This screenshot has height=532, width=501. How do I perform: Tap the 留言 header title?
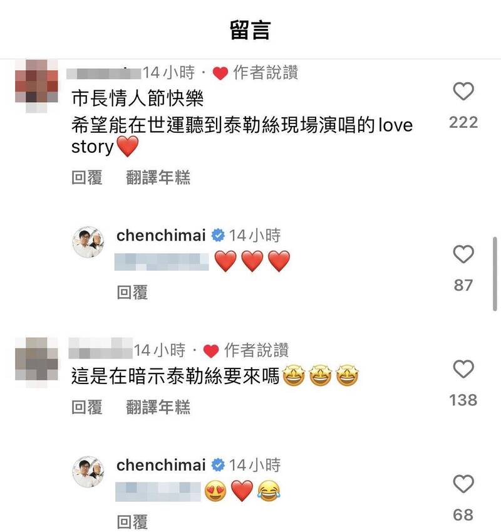(x=250, y=30)
